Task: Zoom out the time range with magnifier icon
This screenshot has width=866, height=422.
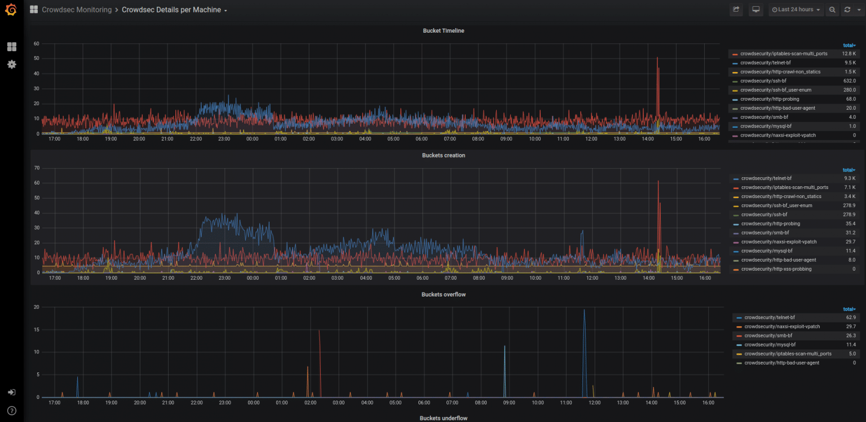Action: [x=832, y=10]
